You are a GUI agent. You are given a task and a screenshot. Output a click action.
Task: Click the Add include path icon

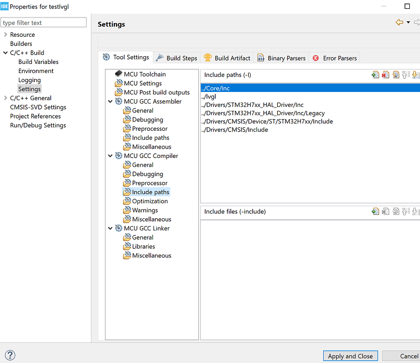(x=375, y=75)
